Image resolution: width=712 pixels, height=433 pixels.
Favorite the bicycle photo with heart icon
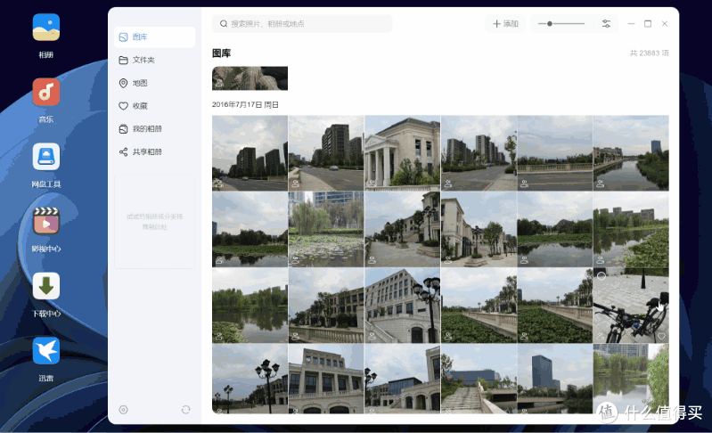pos(661,336)
